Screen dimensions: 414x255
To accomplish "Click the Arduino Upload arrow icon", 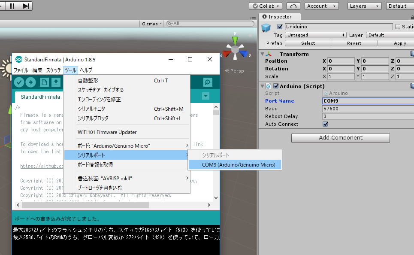I will [x=30, y=82].
